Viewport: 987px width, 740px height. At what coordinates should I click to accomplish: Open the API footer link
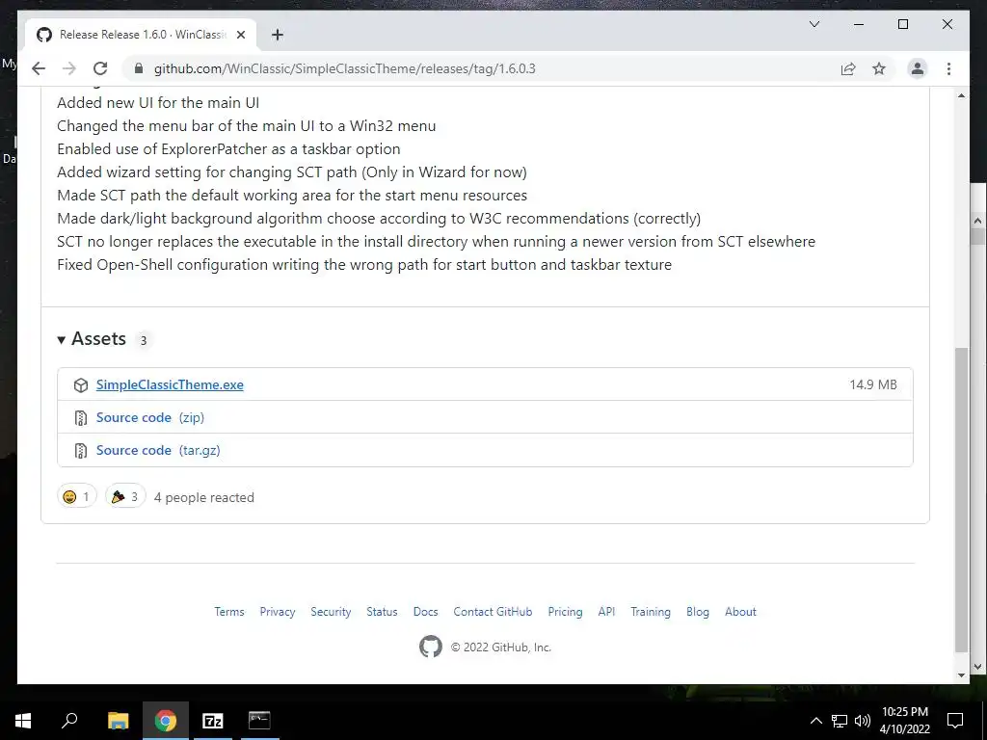[x=607, y=612]
